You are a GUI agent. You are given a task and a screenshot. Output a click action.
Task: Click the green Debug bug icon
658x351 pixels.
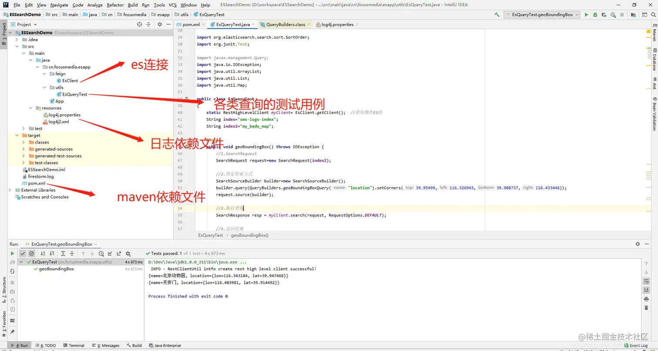[595, 14]
